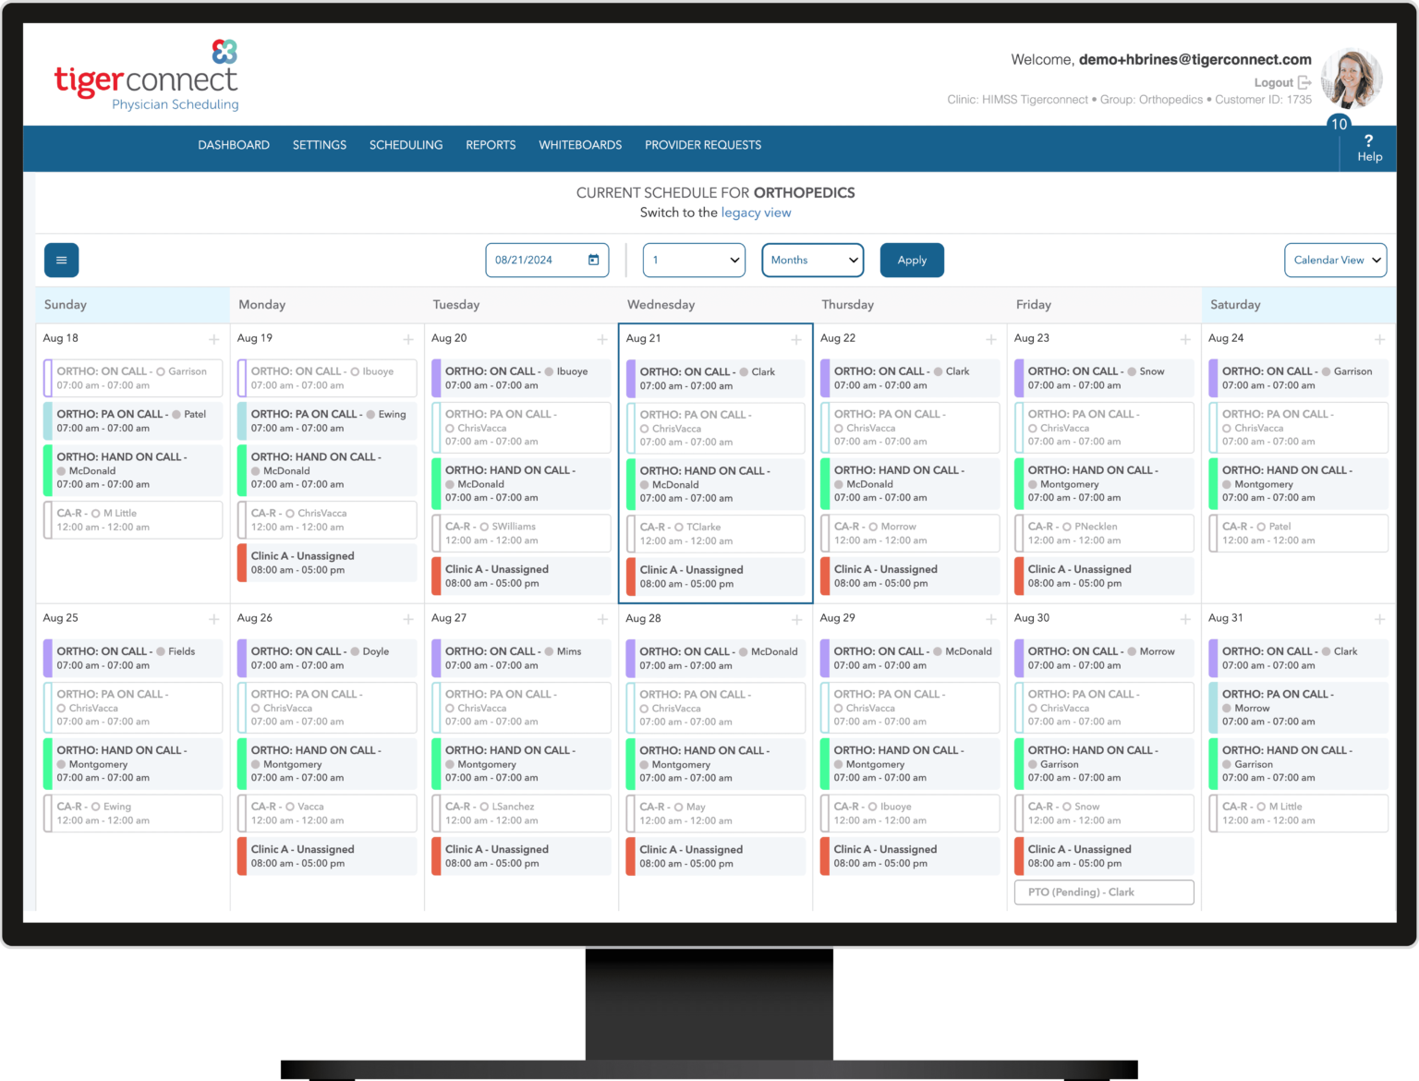Open the PTO (Pending) - Clark entry
Viewport: 1419px width, 1081px height.
point(1103,892)
